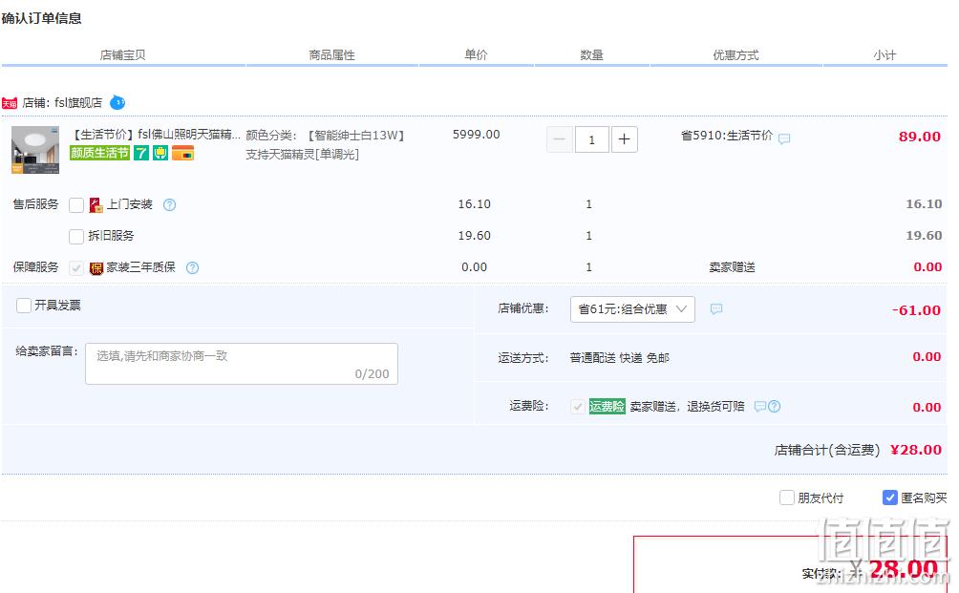
Task: Open the product thumbnail of the ceiling lamp
Action: (35, 150)
